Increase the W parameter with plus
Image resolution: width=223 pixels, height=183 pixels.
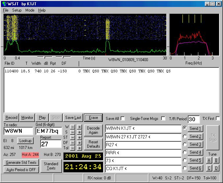coord(79,127)
